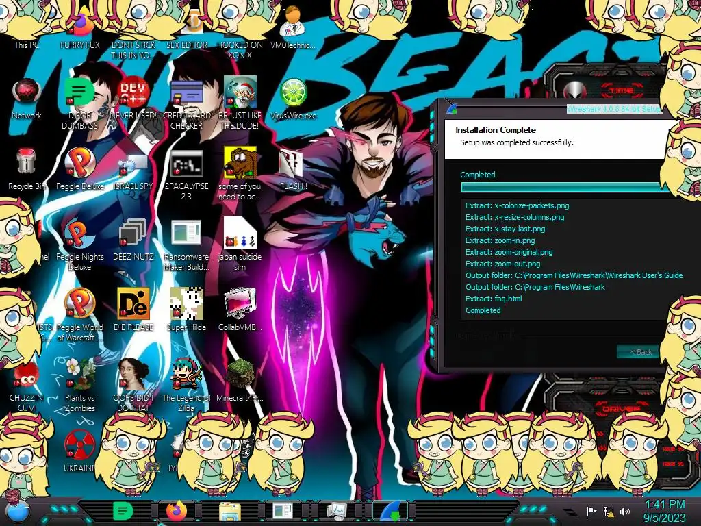Click the alien head on the desktop gadget
The height and width of the screenshot is (526, 701).
[575, 91]
